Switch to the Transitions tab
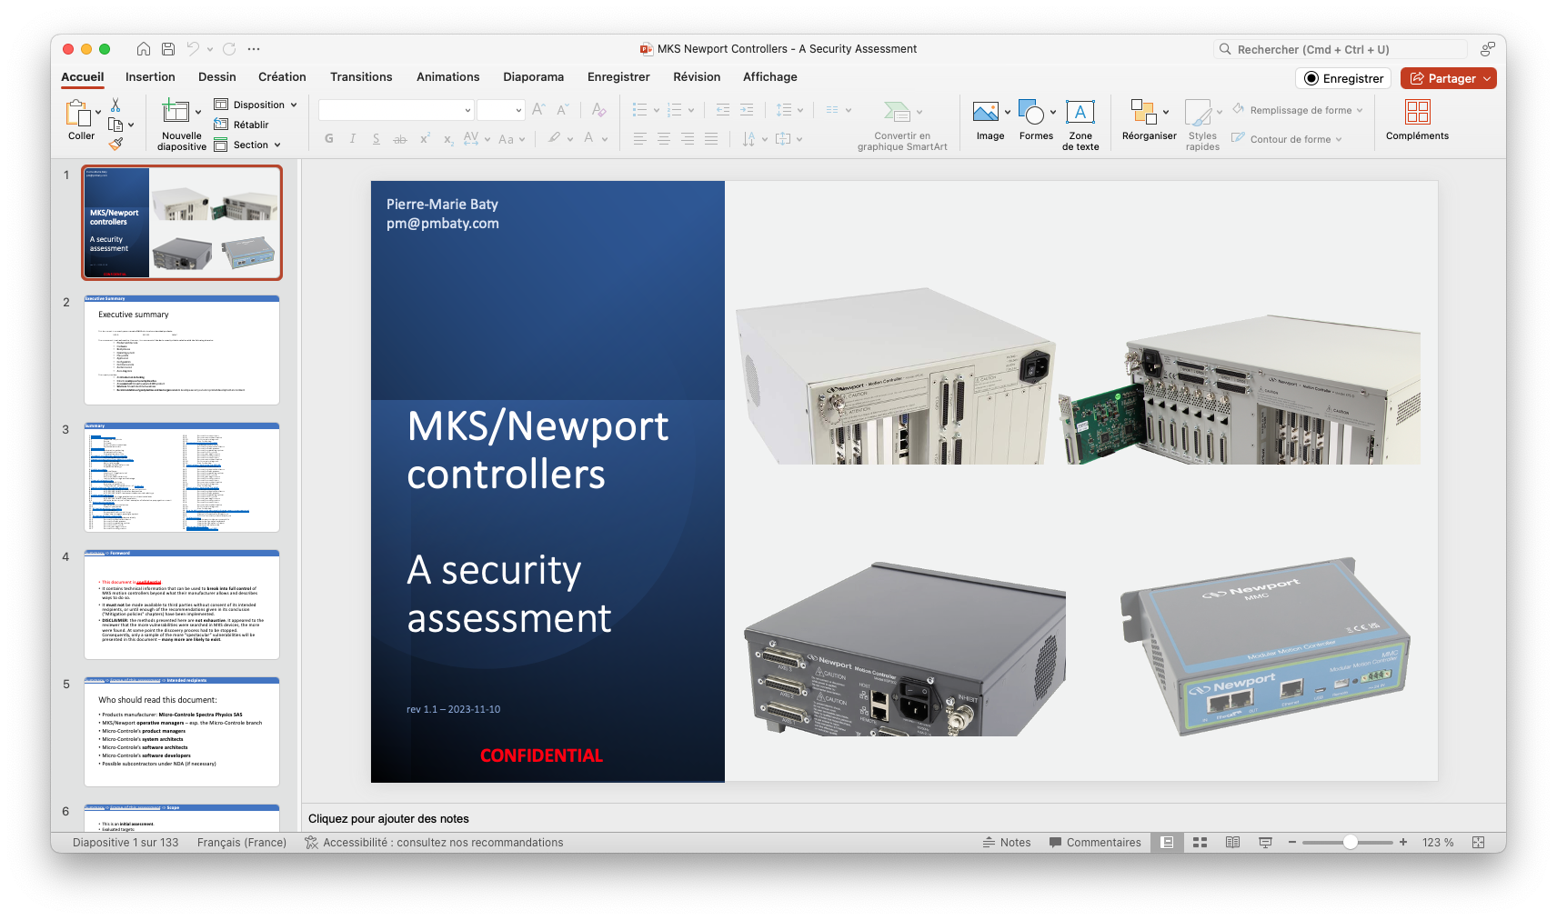Viewport: 1557px width, 920px height. tap(361, 77)
